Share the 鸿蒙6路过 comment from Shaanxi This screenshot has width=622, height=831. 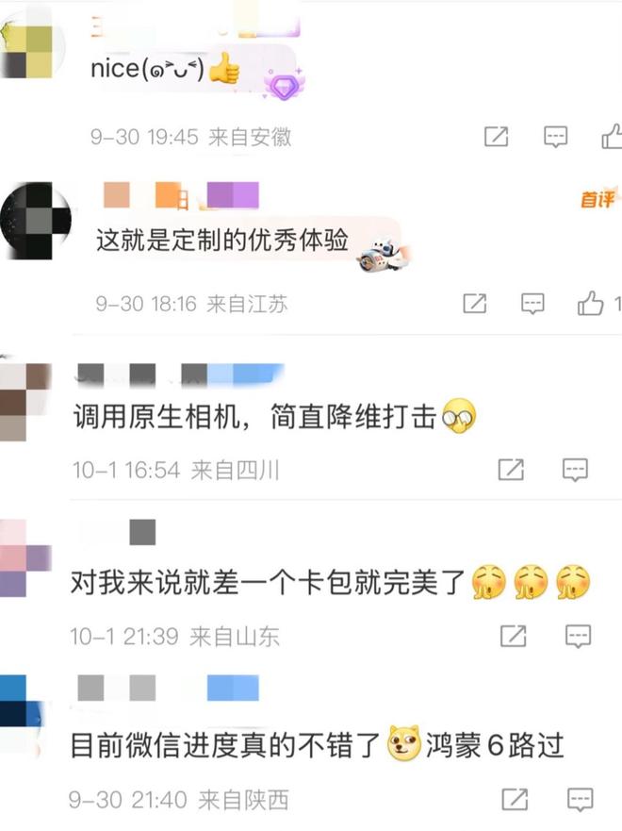(x=515, y=799)
